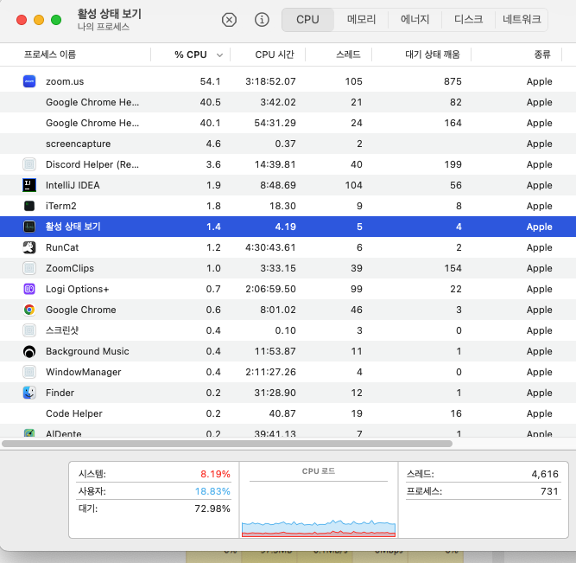Click the WindowManager process icon
Screen dimensions: 576x563
tap(29, 372)
